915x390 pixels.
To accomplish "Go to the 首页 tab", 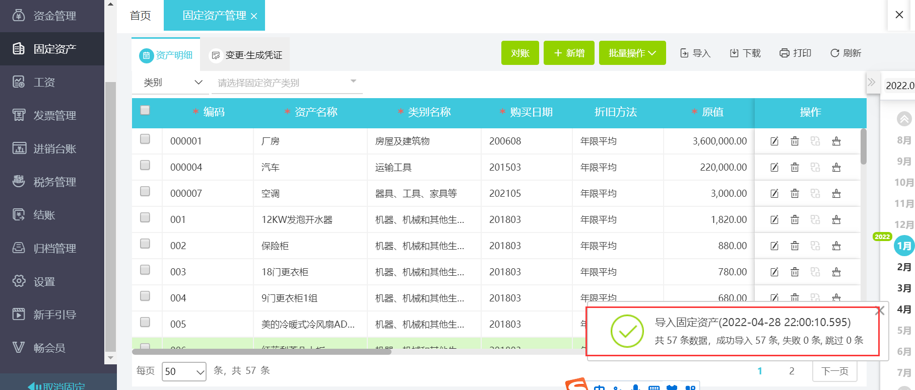I will coord(140,16).
